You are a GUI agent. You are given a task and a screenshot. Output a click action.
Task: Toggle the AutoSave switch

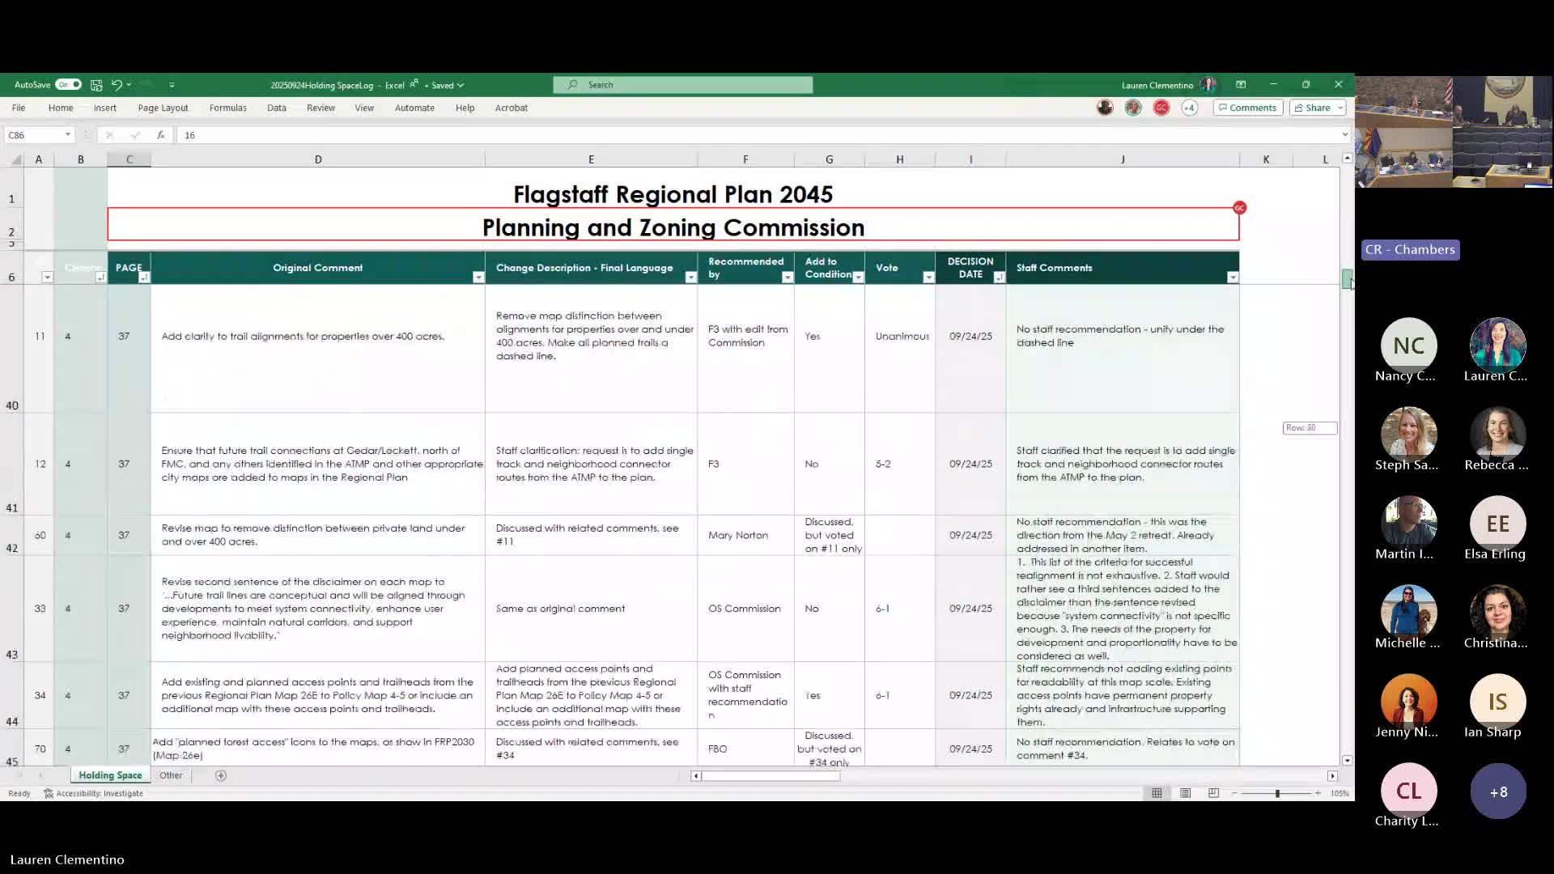click(69, 85)
